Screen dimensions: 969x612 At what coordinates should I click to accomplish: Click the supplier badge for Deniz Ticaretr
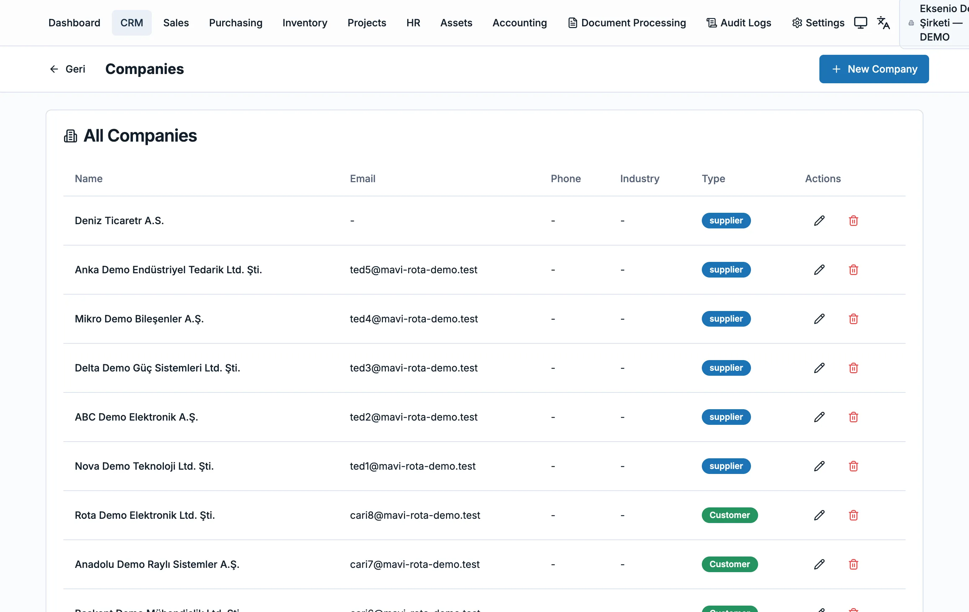726,221
